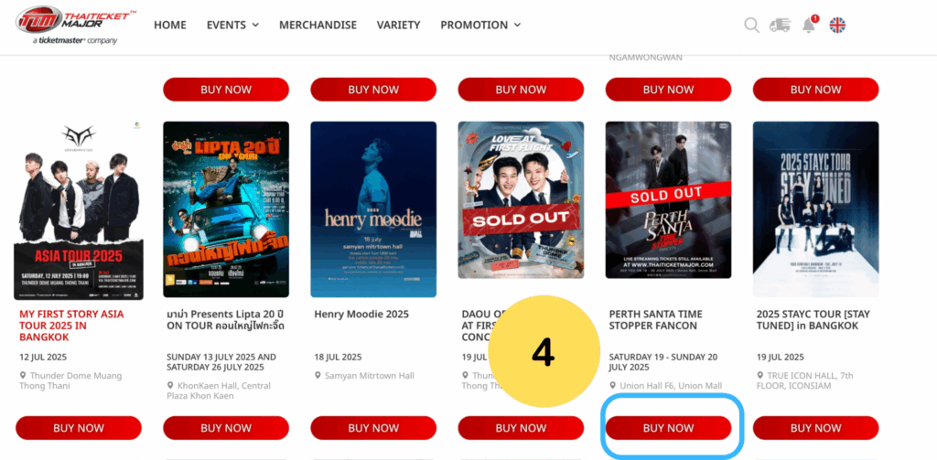The image size is (937, 460).
Task: Click the 12 JUL 2025 date text
Action: coord(43,358)
